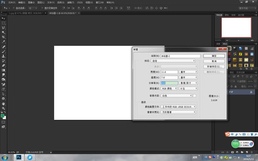The width and height of the screenshot is (258, 161).
Task: Toggle lock-position icon in layers panel
Action: (231, 86)
